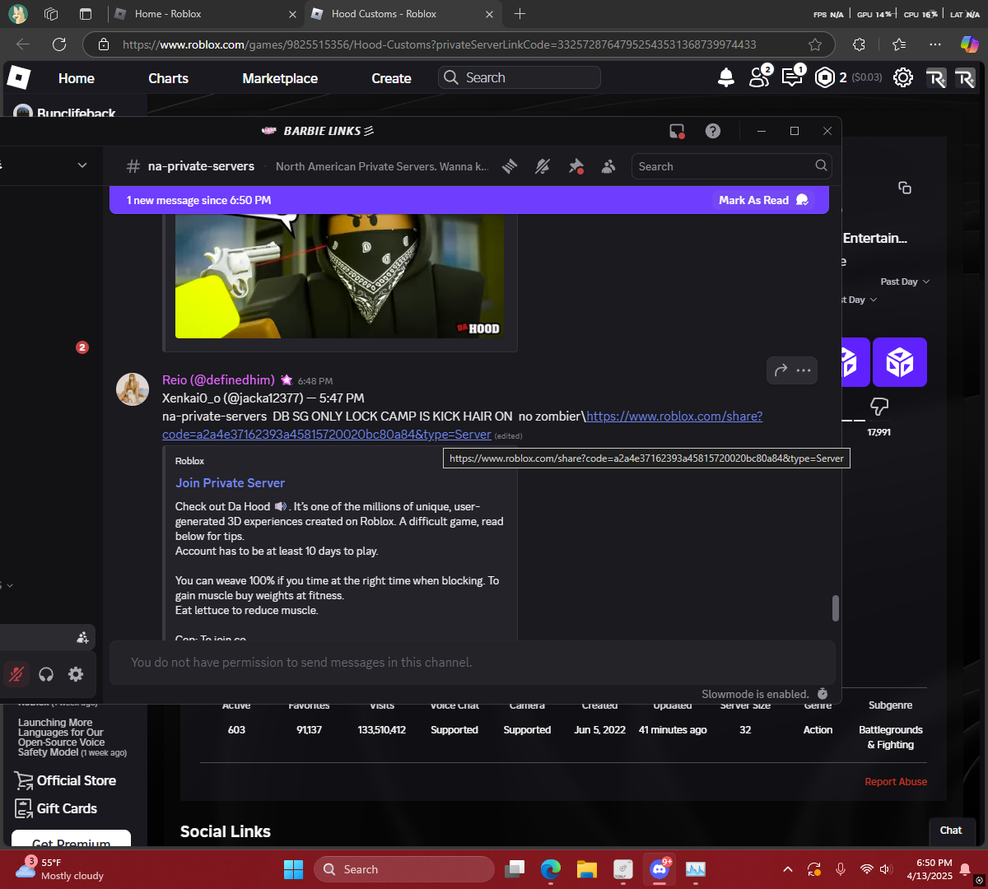Open Copilot icon in browser toolbar
Screen dimensions: 988x889
(x=970, y=44)
